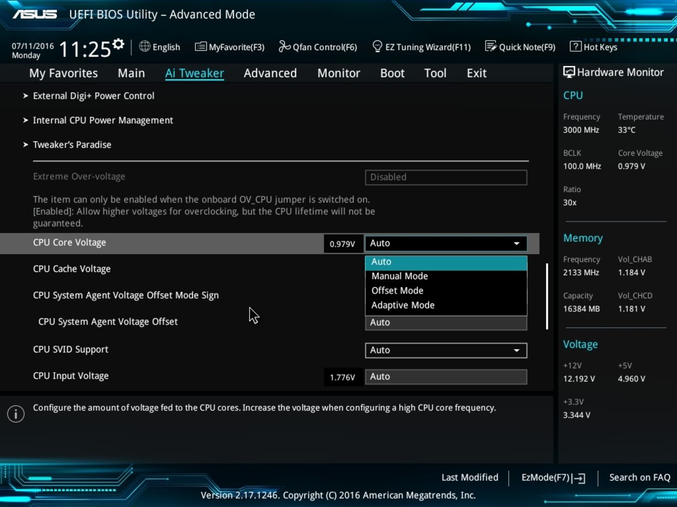Open Qfan Control fan icon
Viewport: 677px width, 507px height.
click(x=284, y=46)
